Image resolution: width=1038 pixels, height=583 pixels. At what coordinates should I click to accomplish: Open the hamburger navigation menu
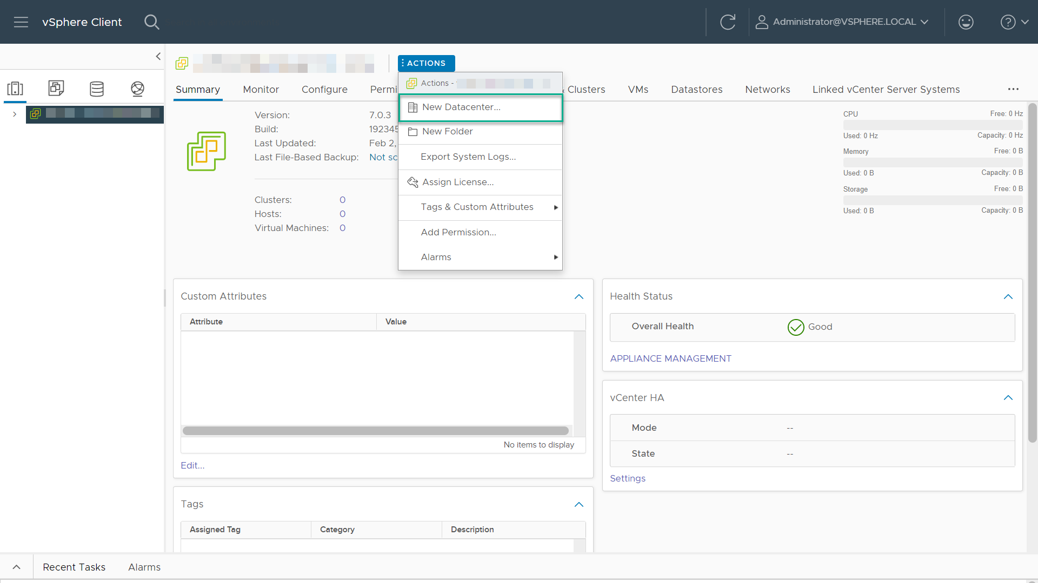coord(21,22)
